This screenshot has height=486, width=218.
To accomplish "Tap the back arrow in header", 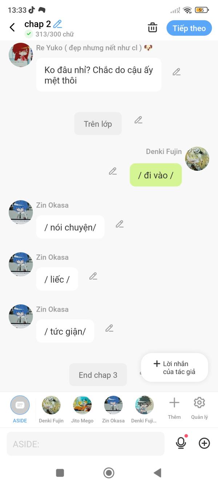I will click(x=12, y=27).
